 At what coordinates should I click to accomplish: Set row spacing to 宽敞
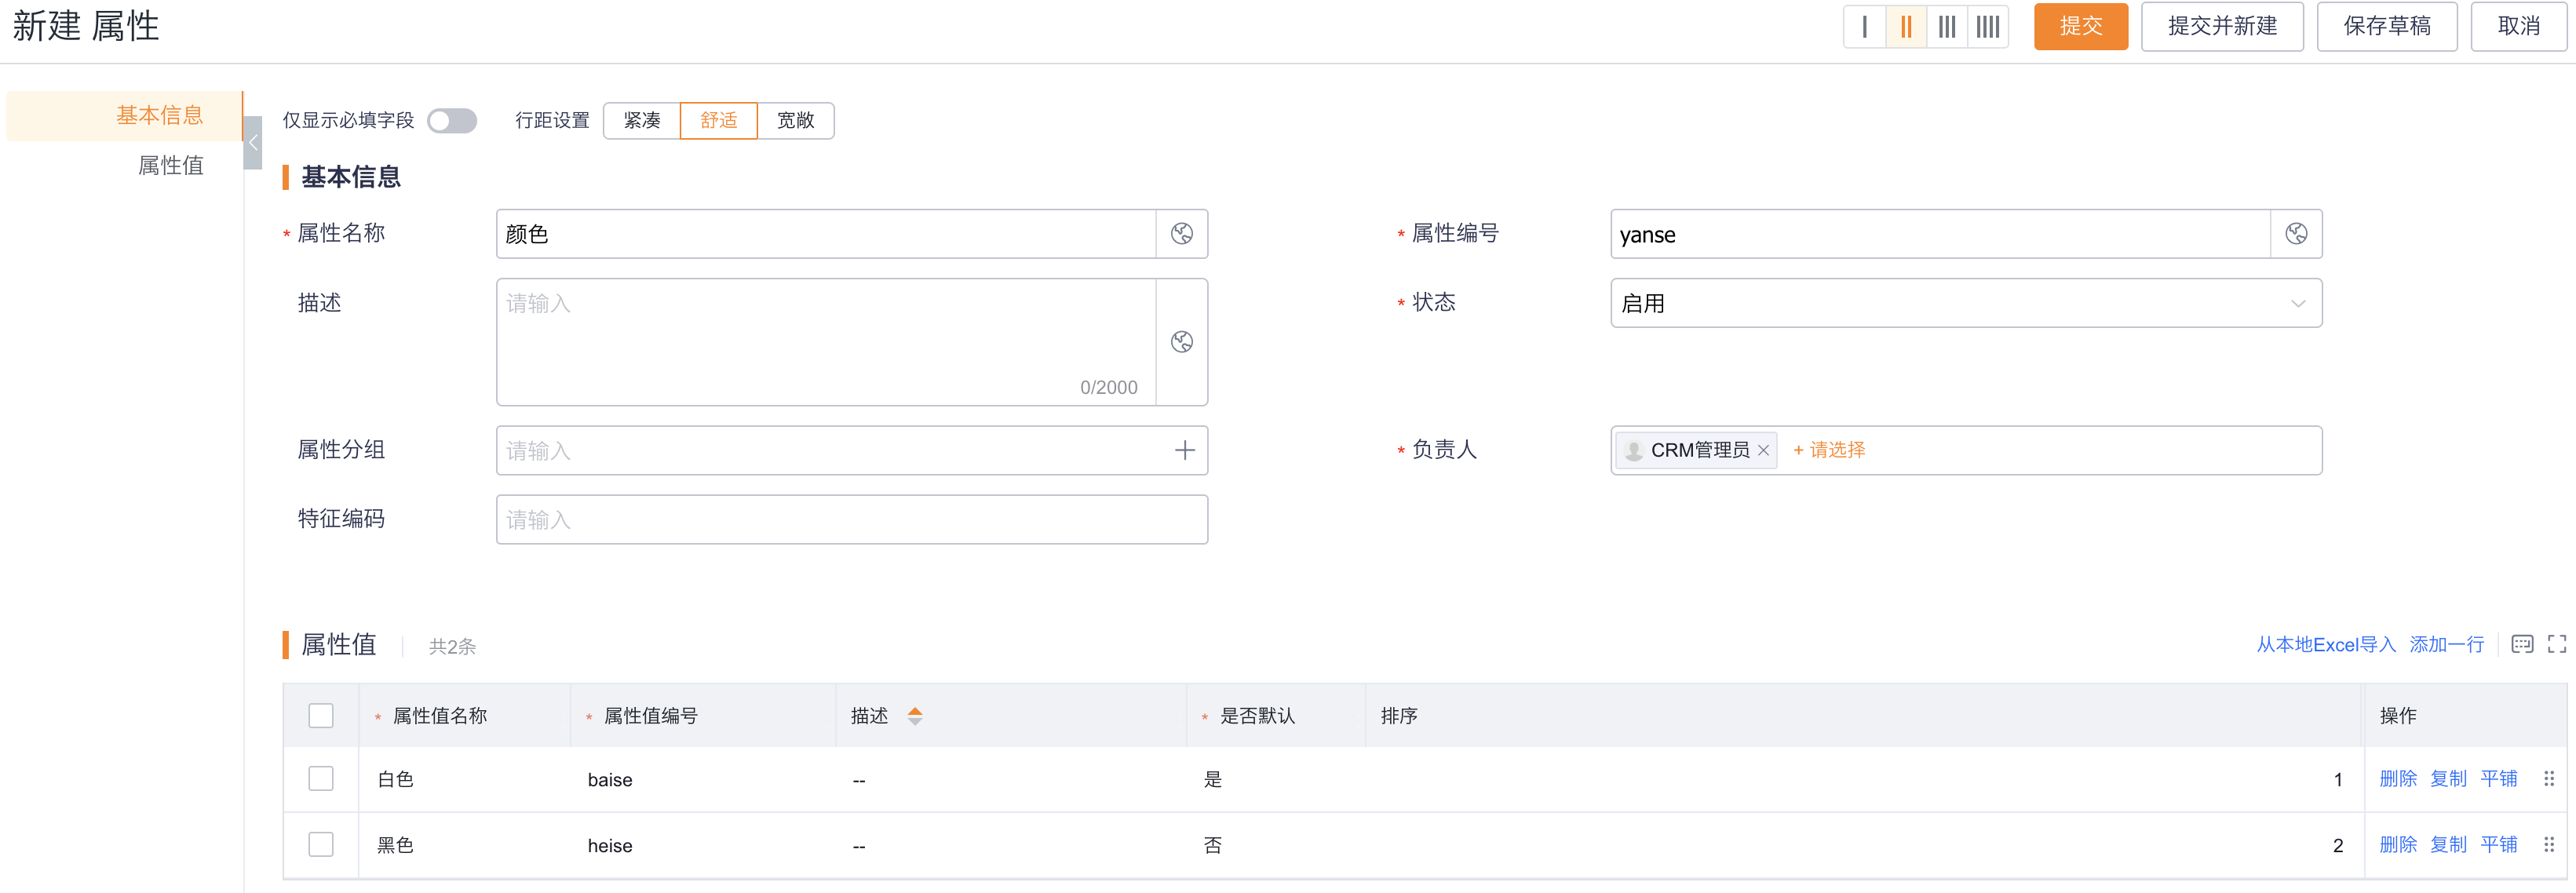[796, 121]
